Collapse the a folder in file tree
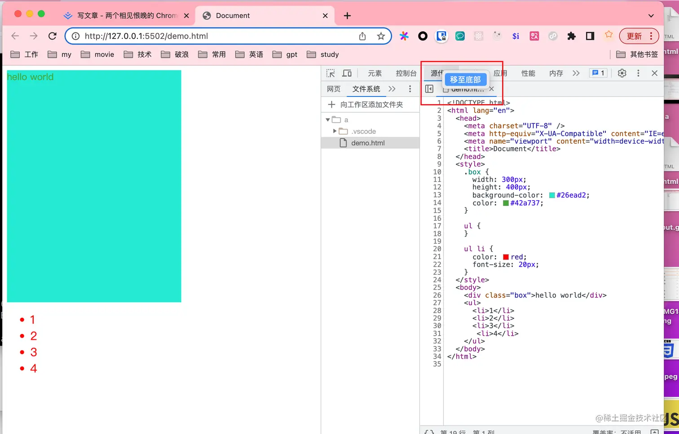 (x=328, y=120)
